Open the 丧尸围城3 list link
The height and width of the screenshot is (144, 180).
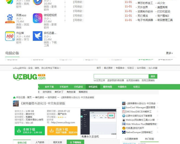[163, 16]
